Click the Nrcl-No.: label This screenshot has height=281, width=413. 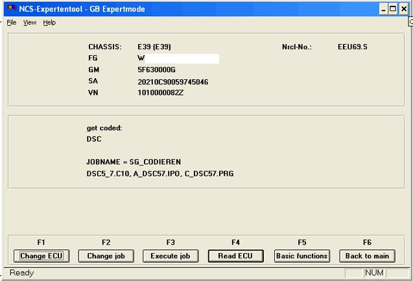coord(296,47)
